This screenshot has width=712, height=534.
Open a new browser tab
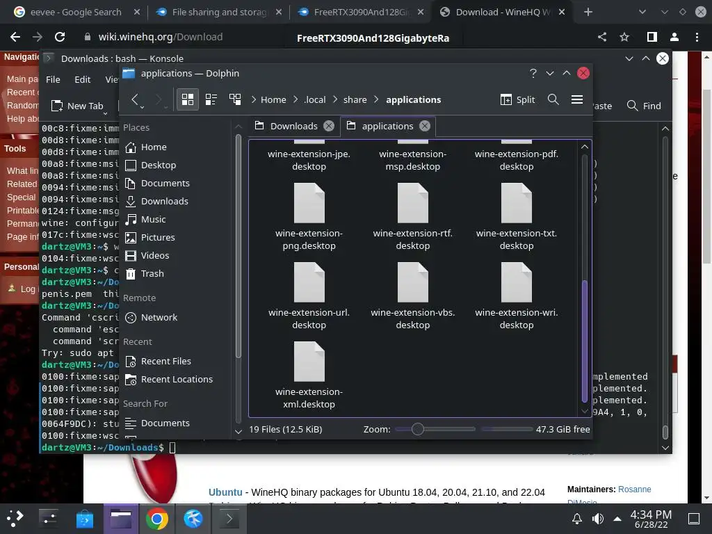pyautogui.click(x=588, y=12)
